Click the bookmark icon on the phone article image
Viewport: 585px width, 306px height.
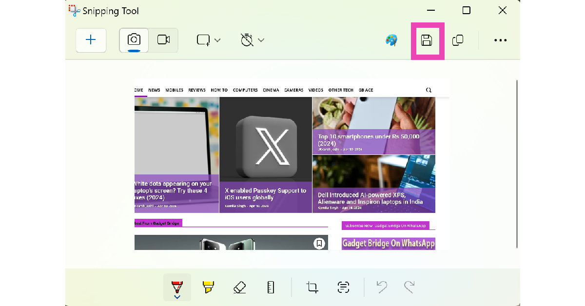pos(319,244)
